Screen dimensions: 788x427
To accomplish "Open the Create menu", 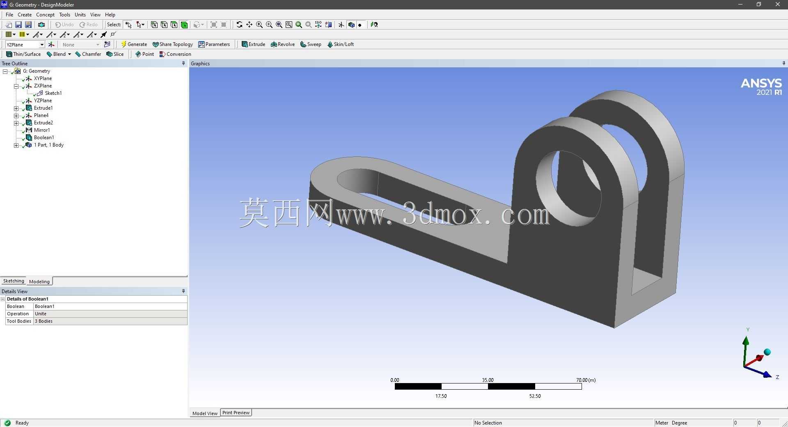I will click(25, 14).
